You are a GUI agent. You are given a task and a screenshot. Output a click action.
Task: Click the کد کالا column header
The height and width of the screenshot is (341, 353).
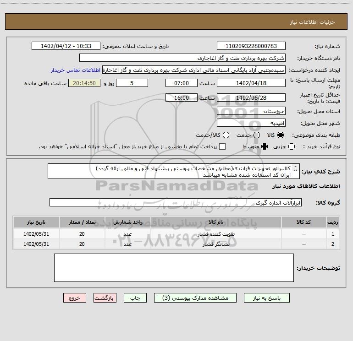303,222
